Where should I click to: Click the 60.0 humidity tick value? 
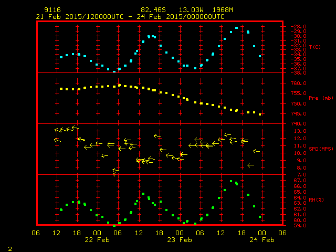(x=300, y=220)
